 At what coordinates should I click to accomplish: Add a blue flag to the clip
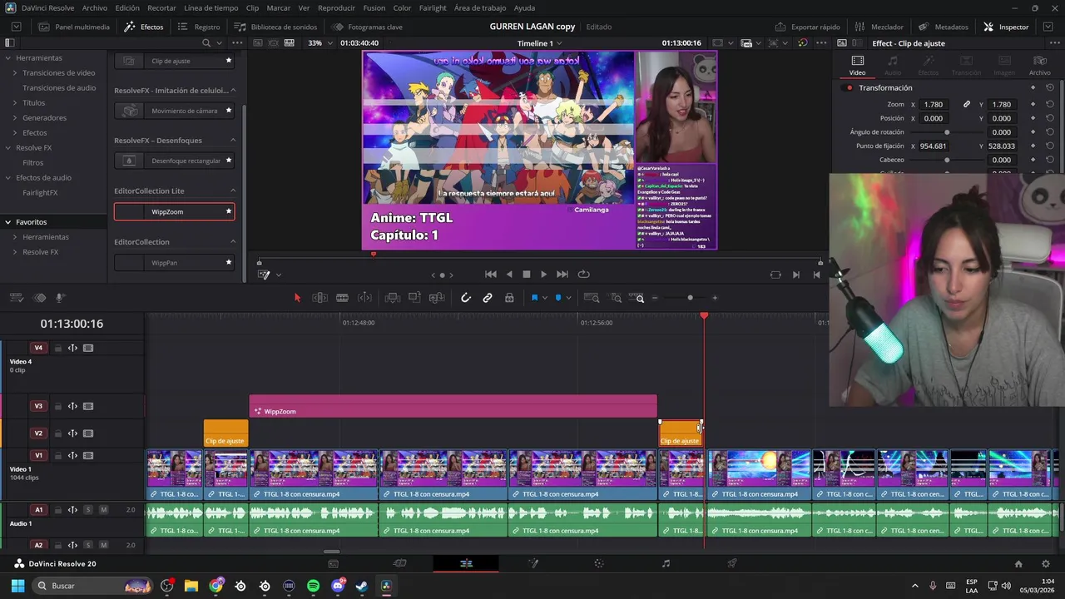click(534, 298)
